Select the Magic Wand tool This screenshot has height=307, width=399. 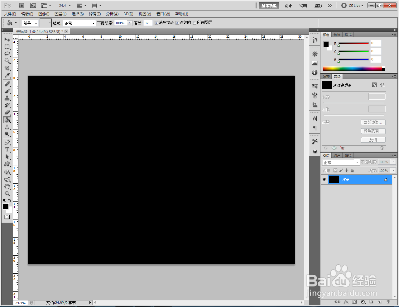click(x=7, y=61)
